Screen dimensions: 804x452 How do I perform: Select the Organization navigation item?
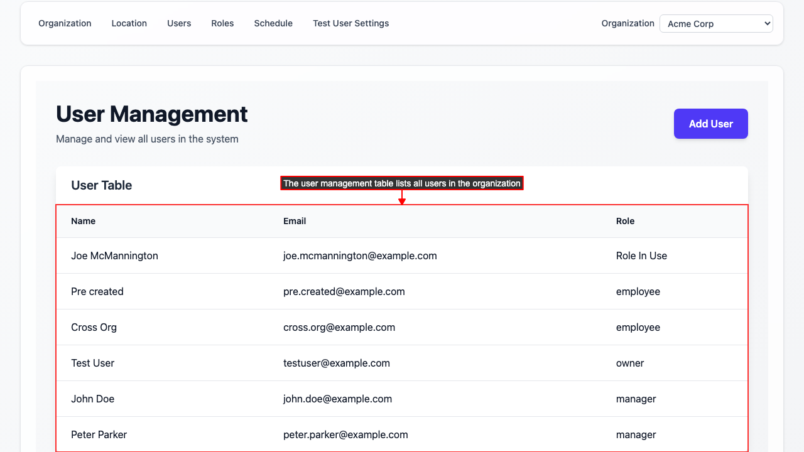pyautogui.click(x=65, y=23)
